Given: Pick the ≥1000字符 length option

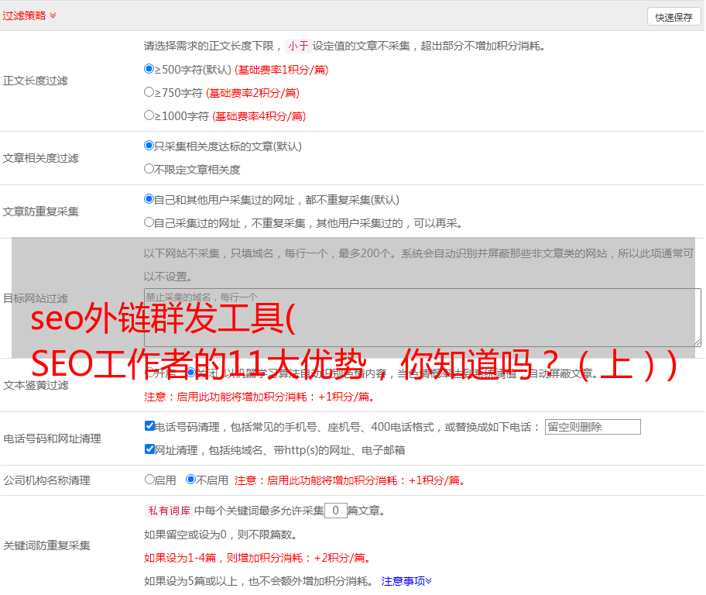Looking at the screenshot, I should (149, 115).
